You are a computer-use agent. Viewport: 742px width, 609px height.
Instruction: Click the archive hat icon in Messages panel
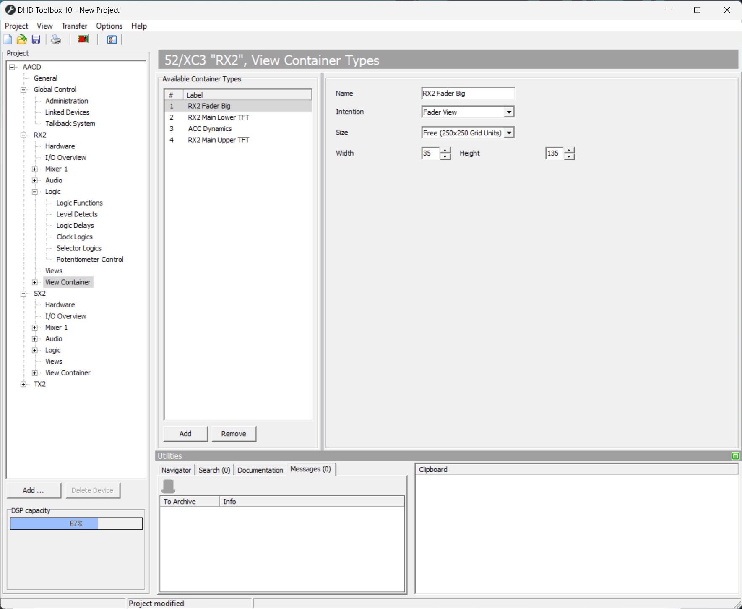pos(168,485)
